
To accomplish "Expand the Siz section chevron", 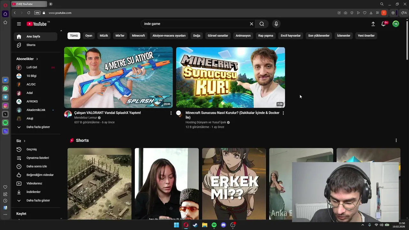I will pos(24,141).
